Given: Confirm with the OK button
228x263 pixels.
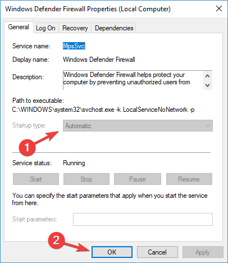Looking at the screenshot, I should 112,252.
